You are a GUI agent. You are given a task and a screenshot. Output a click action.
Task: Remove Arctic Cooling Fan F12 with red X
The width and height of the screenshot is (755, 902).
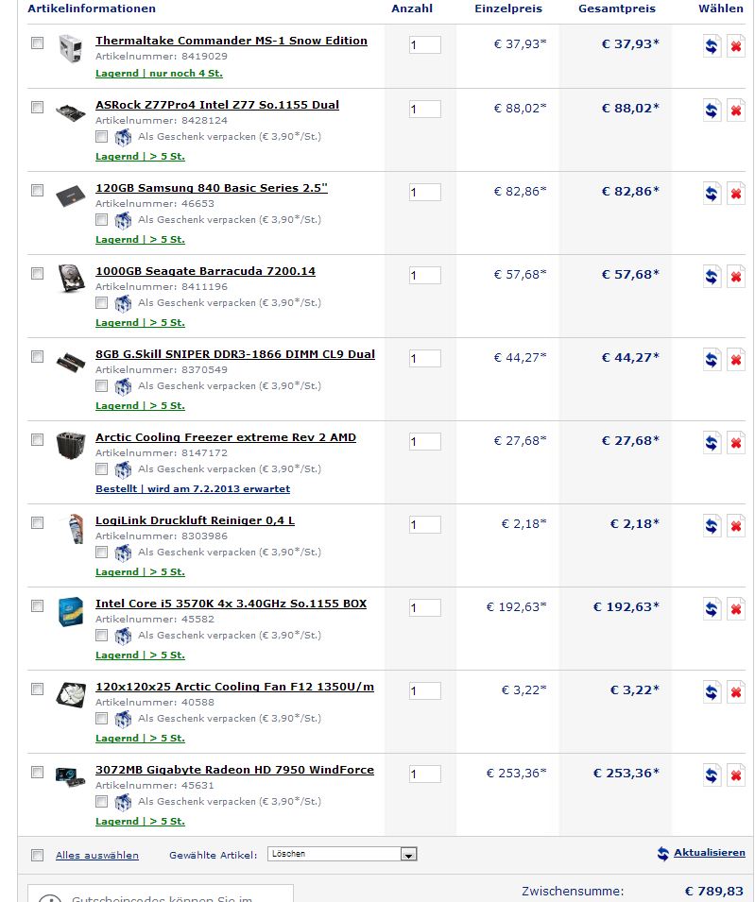(736, 692)
